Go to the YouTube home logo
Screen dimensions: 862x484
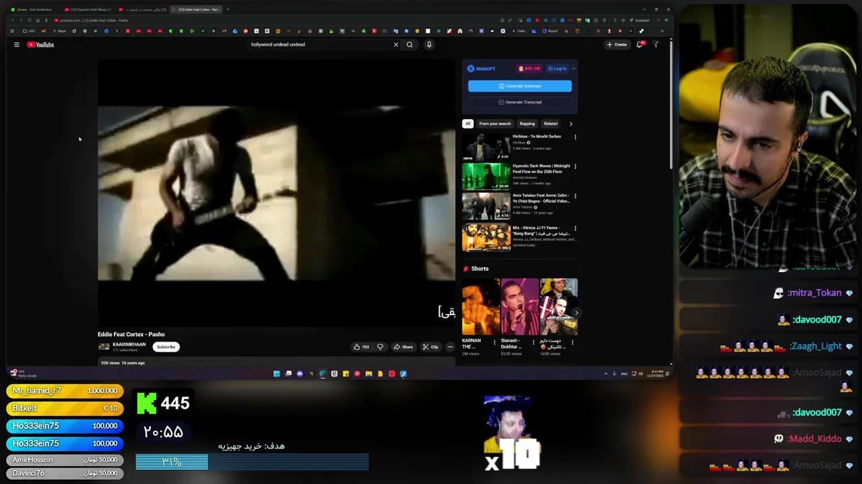pos(40,44)
